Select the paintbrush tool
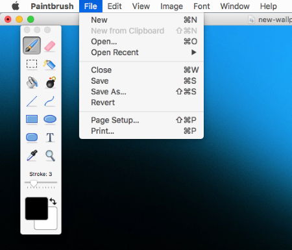This screenshot has height=250, width=292. pyautogui.click(x=32, y=45)
